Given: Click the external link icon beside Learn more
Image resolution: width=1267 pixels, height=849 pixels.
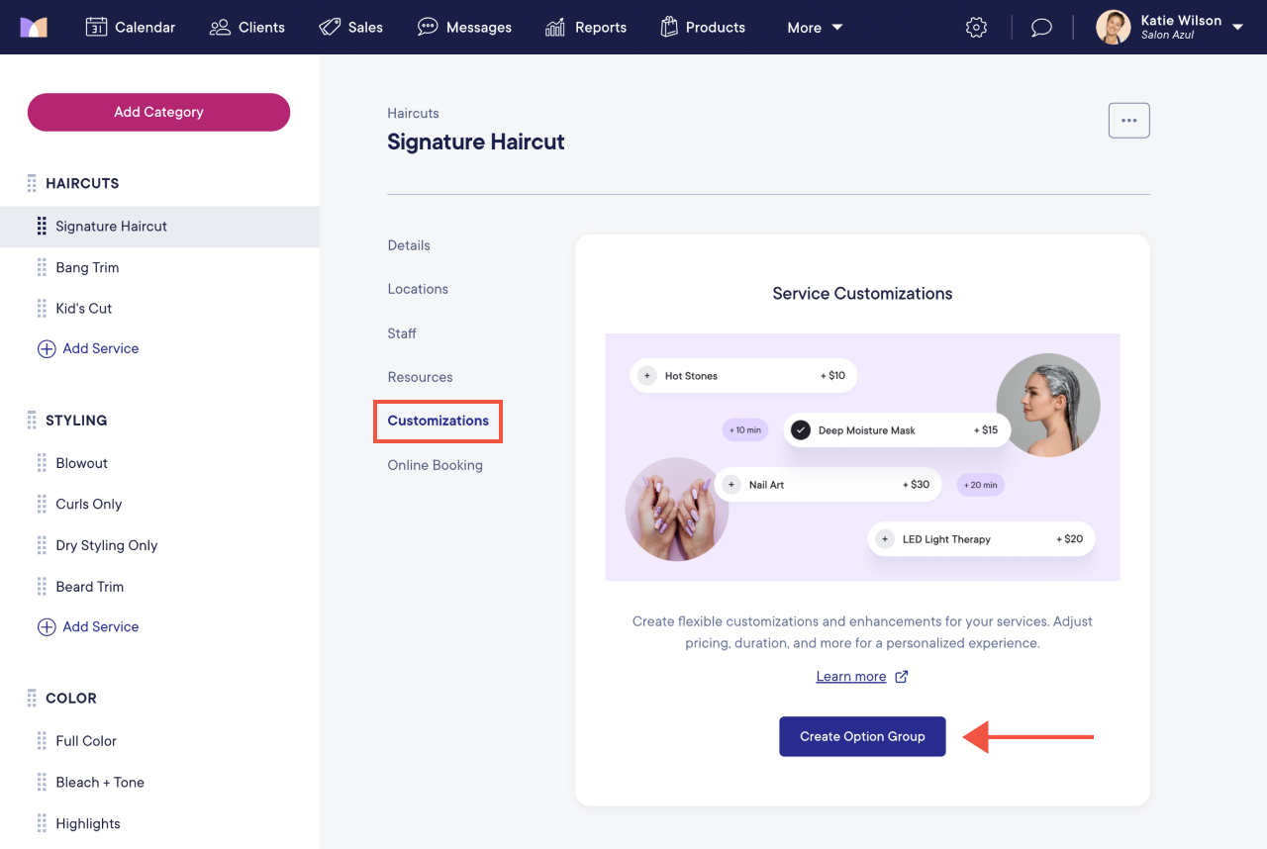Looking at the screenshot, I should pyautogui.click(x=901, y=676).
